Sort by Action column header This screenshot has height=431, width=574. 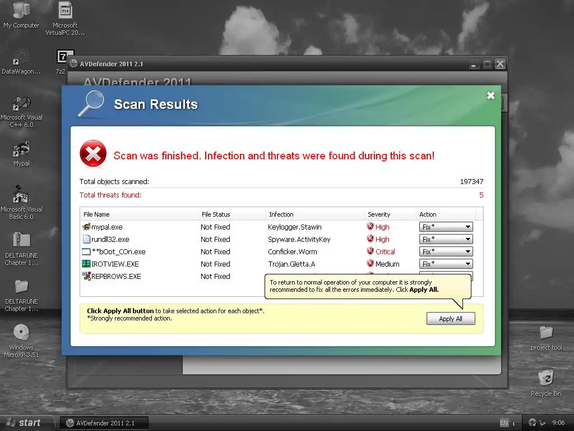click(x=446, y=214)
